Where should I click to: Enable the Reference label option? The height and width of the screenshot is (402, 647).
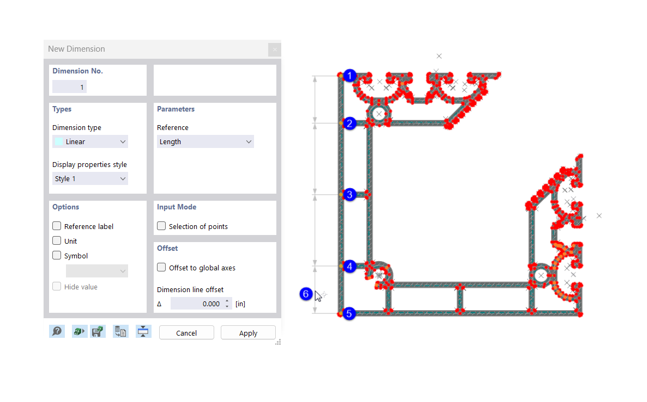click(x=56, y=226)
